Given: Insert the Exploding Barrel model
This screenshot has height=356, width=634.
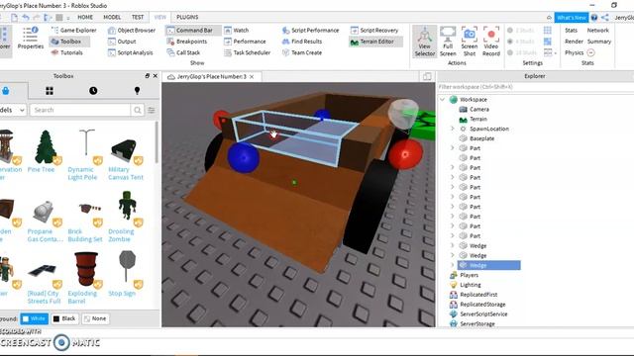Looking at the screenshot, I should [86, 278].
